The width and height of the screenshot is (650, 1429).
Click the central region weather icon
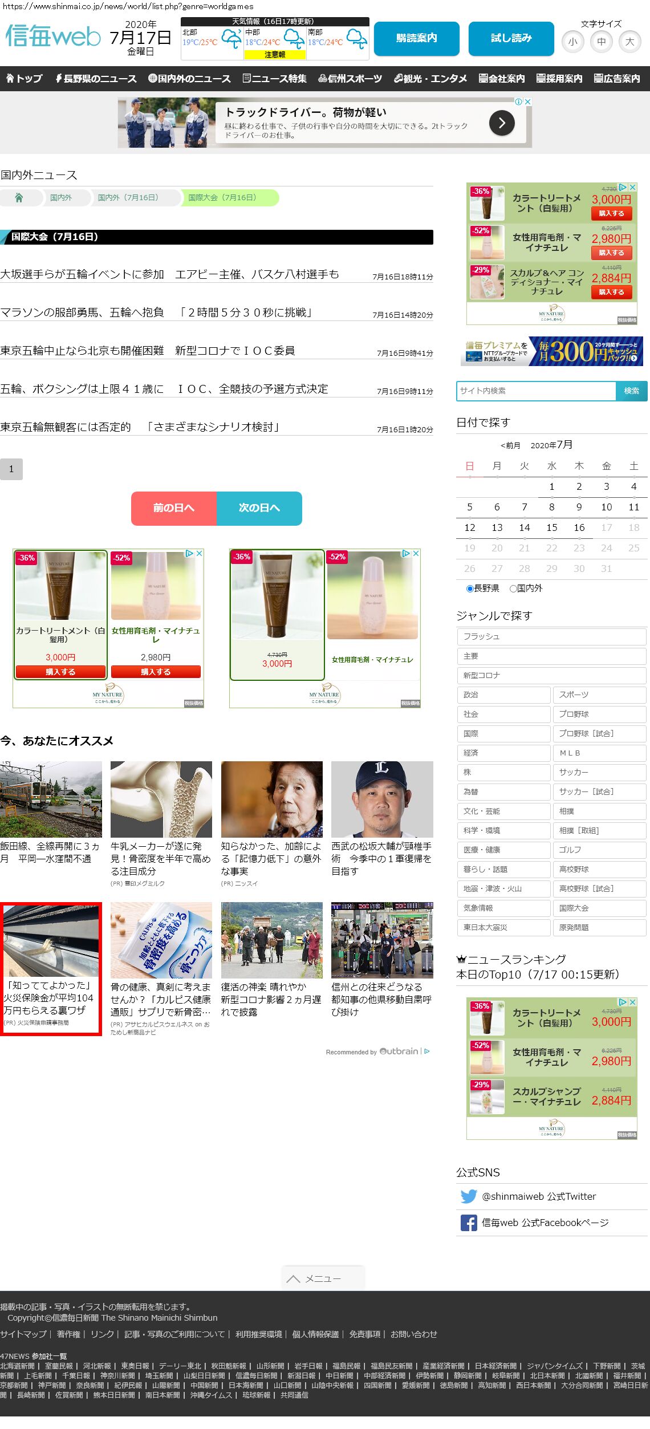click(x=294, y=39)
